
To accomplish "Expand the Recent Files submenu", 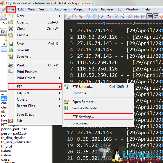I will point(60,106).
